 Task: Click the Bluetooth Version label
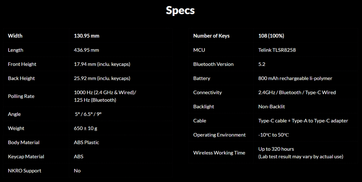tap(214, 64)
